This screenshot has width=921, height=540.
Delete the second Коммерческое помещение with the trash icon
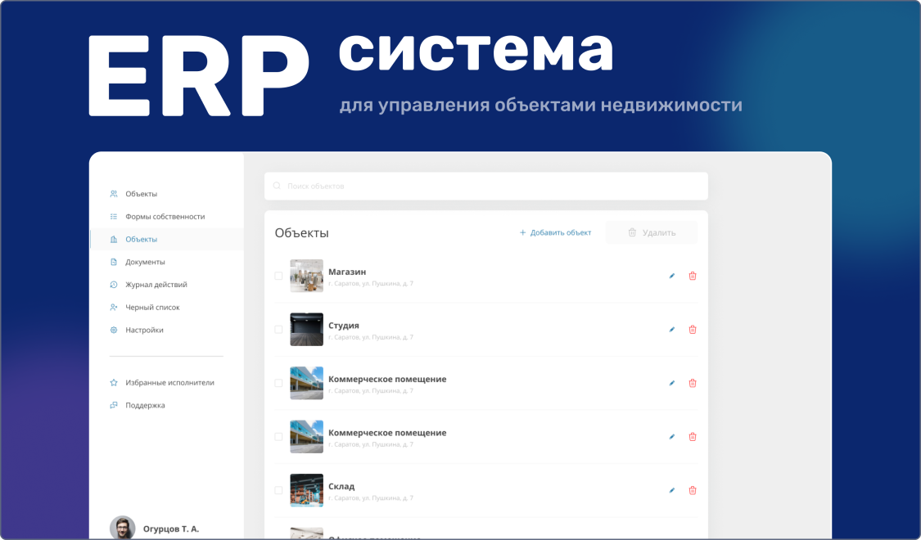pos(693,437)
